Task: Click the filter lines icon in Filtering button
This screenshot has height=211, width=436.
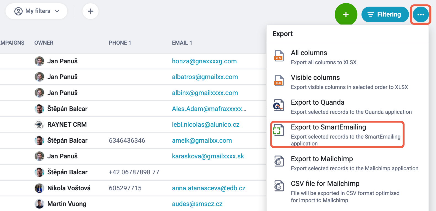Action: click(x=371, y=15)
